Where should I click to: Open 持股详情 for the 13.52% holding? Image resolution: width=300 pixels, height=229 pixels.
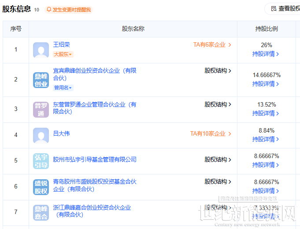[266, 113]
